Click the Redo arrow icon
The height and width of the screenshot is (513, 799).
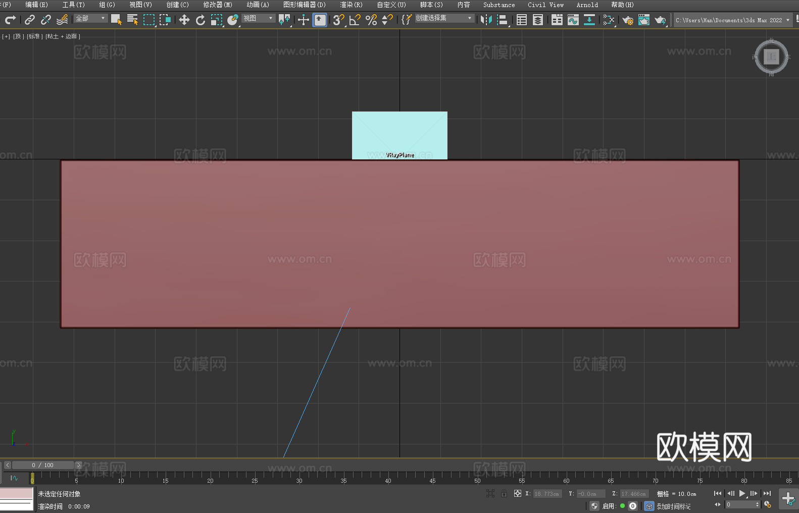pos(10,20)
